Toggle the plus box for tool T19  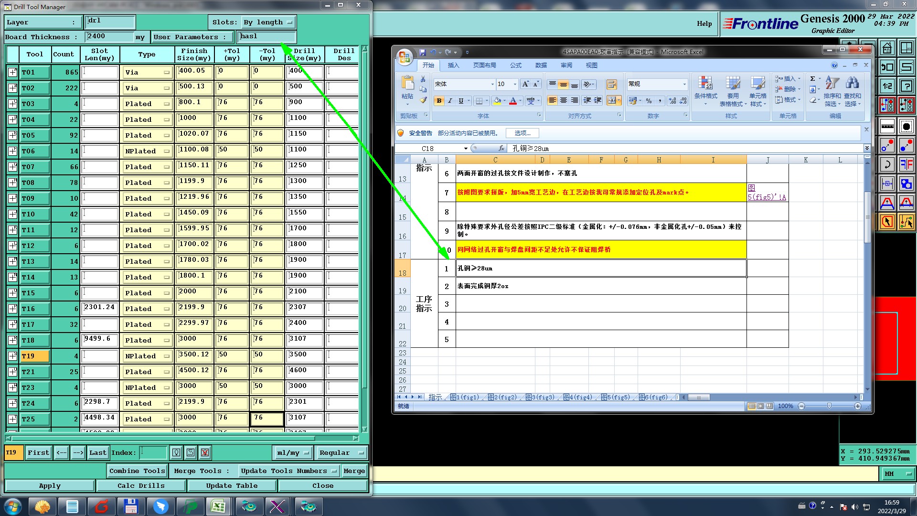tap(13, 356)
